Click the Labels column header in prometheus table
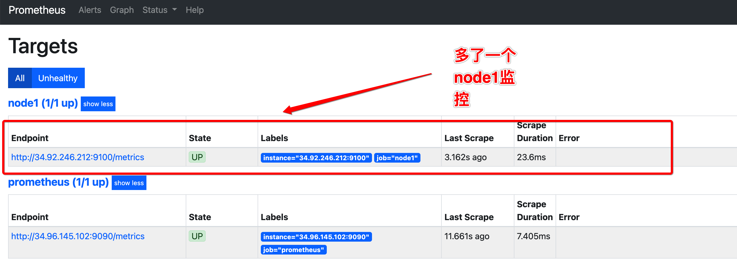 pyautogui.click(x=274, y=217)
